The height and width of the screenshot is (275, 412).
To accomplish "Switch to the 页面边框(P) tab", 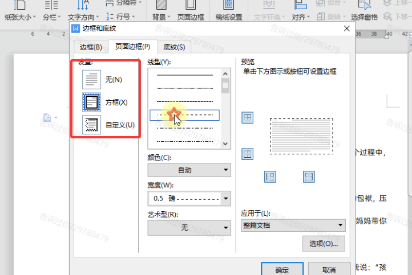I will click(133, 47).
